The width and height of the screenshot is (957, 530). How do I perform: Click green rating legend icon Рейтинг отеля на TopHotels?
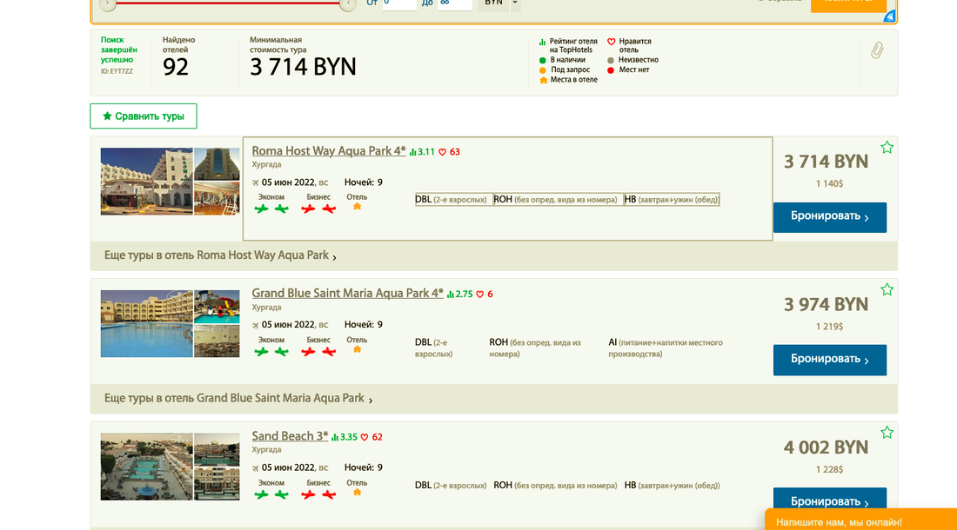542,42
